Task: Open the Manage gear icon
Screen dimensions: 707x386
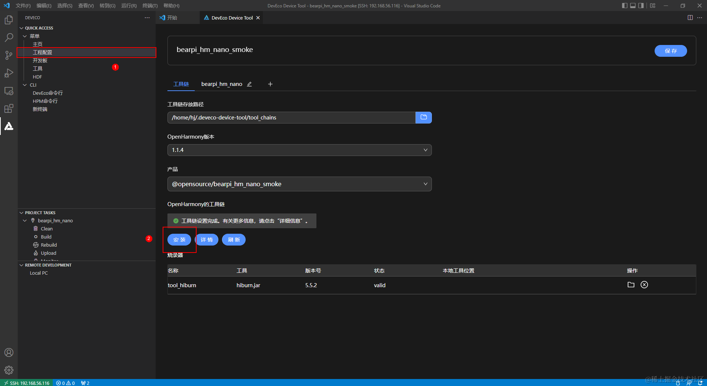Action: (9, 370)
